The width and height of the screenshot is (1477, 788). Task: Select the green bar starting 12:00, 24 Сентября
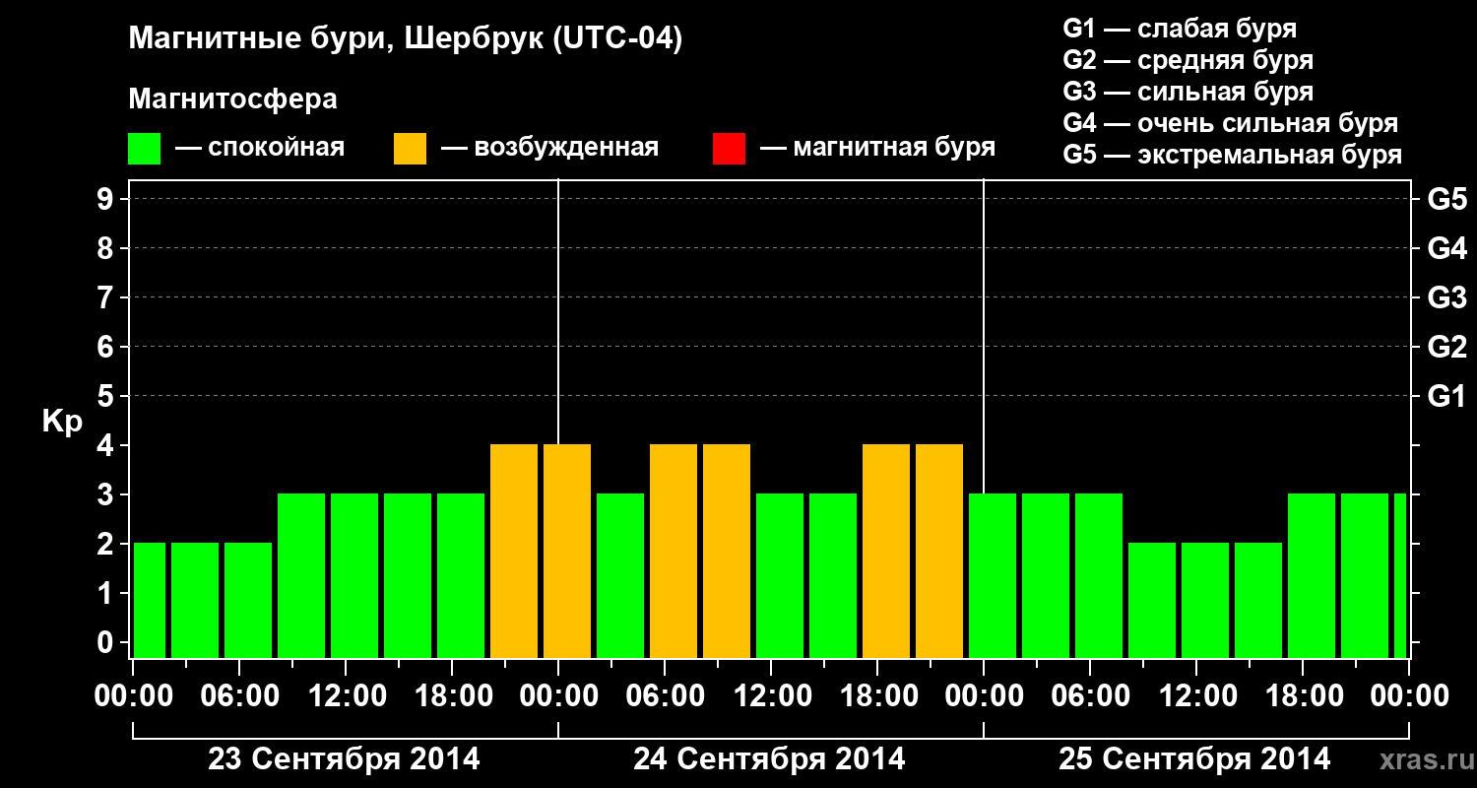[780, 576]
